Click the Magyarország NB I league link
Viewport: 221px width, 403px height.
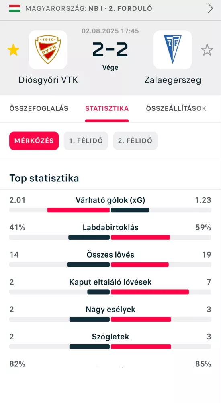tap(89, 8)
